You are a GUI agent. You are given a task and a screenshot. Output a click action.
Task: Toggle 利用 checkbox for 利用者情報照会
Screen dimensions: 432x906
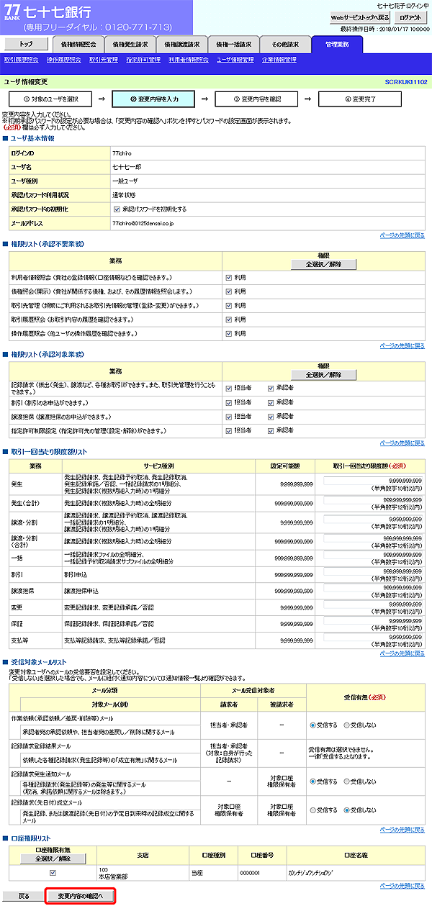[x=228, y=277]
